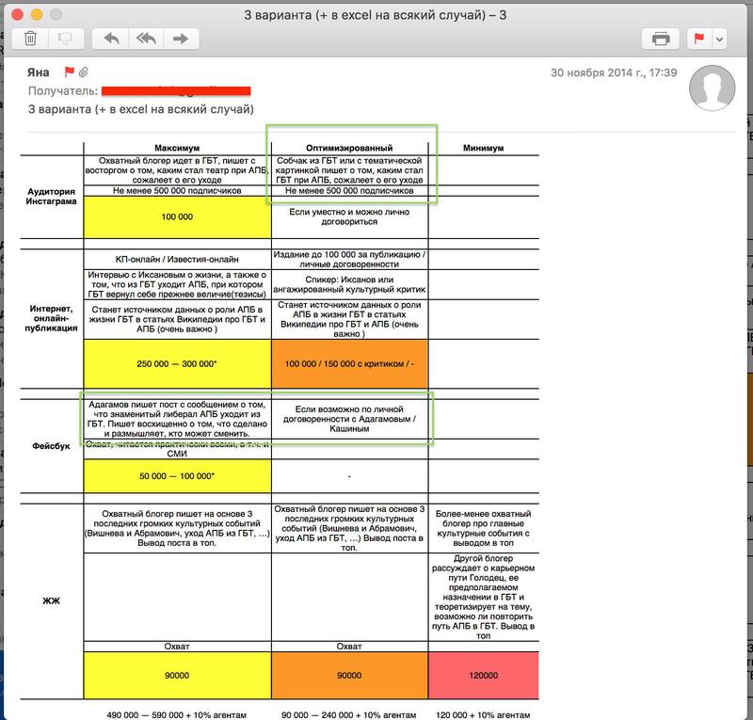This screenshot has height=720, width=753.
Task: Click the yellow 90000 cell under Максимум
Action: click(x=177, y=676)
